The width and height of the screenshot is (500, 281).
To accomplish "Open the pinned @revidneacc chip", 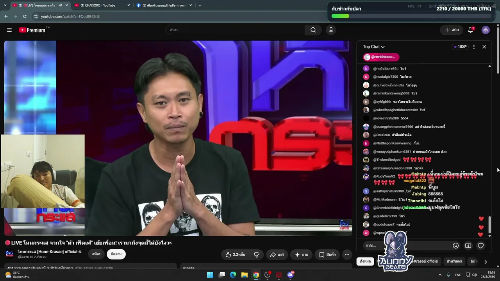I will (381, 57).
